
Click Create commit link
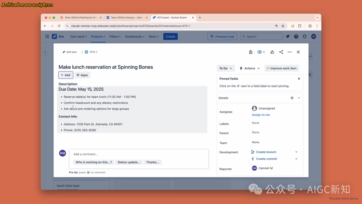(x=266, y=159)
